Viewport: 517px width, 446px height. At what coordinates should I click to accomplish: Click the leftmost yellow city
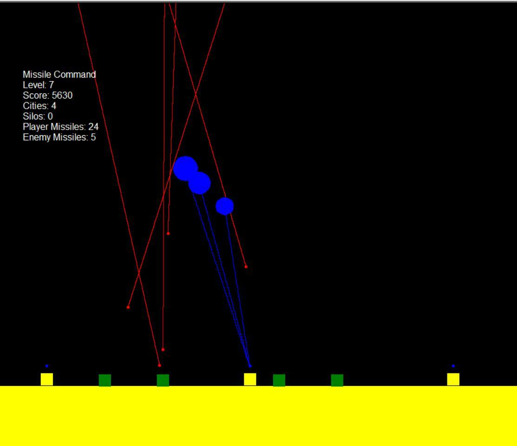(46, 380)
